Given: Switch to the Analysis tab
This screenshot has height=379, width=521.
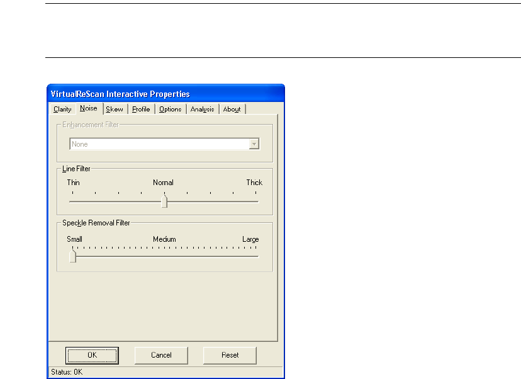Looking at the screenshot, I should [202, 109].
